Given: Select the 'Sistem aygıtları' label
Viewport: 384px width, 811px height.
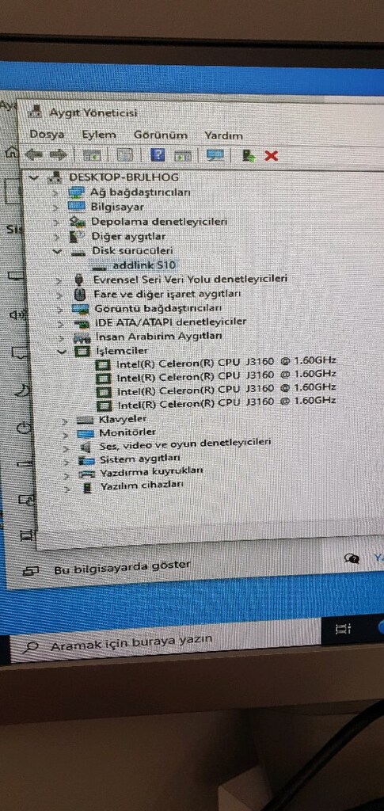Looking at the screenshot, I should (139, 459).
